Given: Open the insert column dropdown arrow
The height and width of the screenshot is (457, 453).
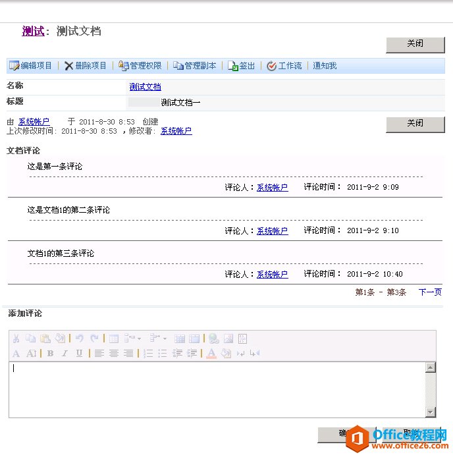Looking at the screenshot, I should point(165,338).
